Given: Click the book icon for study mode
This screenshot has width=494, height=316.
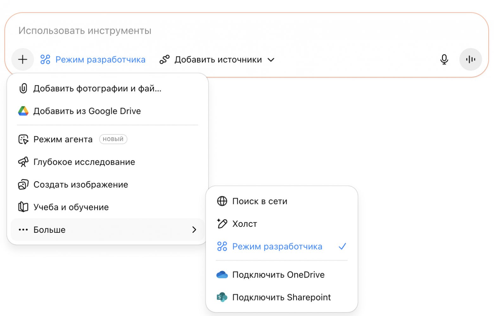Looking at the screenshot, I should [23, 207].
